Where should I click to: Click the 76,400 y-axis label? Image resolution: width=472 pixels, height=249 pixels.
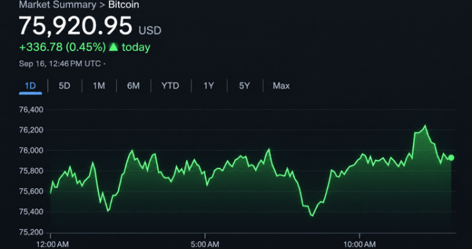pyautogui.click(x=31, y=110)
